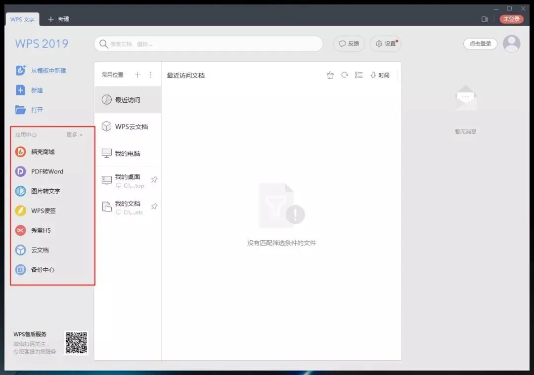Click the WPS售后服务 QR code
Image resolution: width=534 pixels, height=375 pixels.
[x=76, y=343]
